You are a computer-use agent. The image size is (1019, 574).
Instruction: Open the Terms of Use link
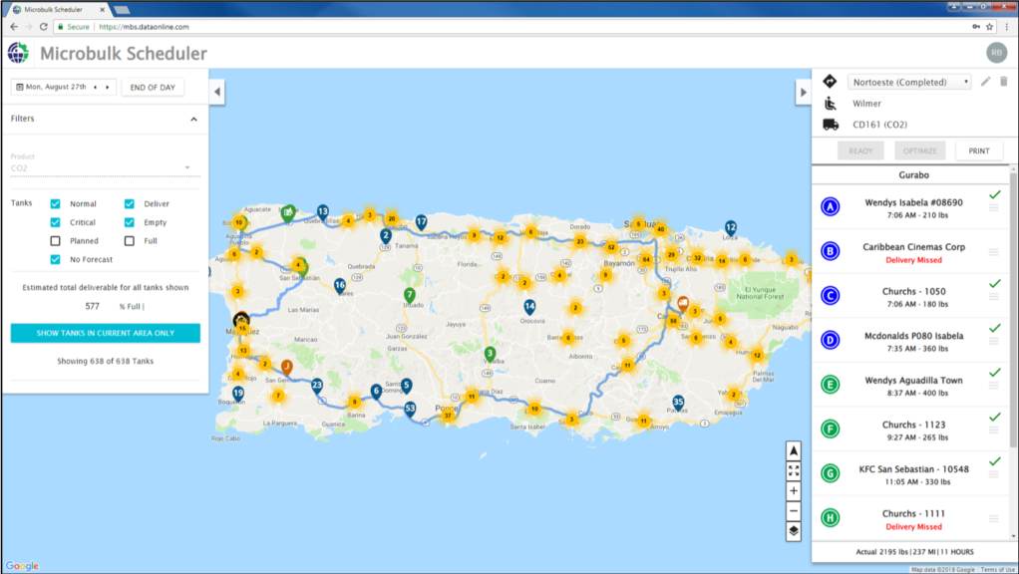point(997,569)
